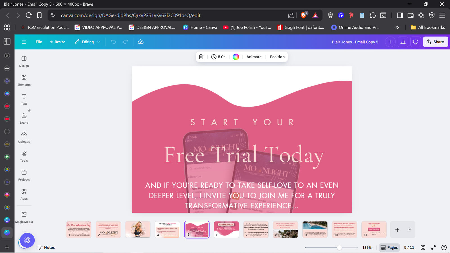Toggle Brave sidebar panel icon
450x253 pixels.
pyautogui.click(x=400, y=15)
